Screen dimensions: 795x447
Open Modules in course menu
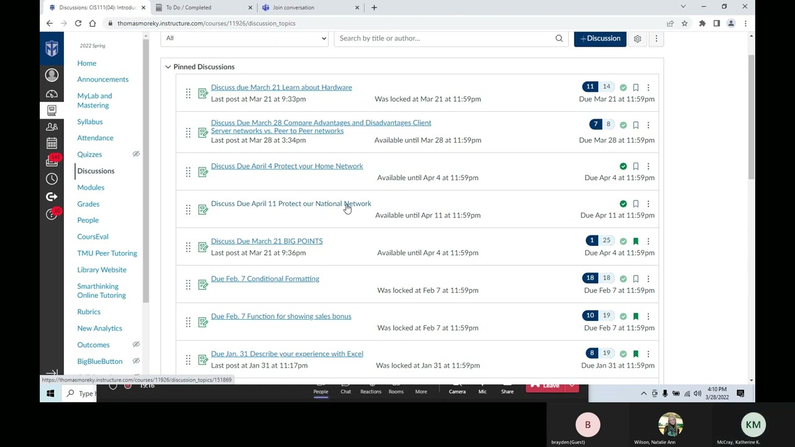tap(91, 187)
